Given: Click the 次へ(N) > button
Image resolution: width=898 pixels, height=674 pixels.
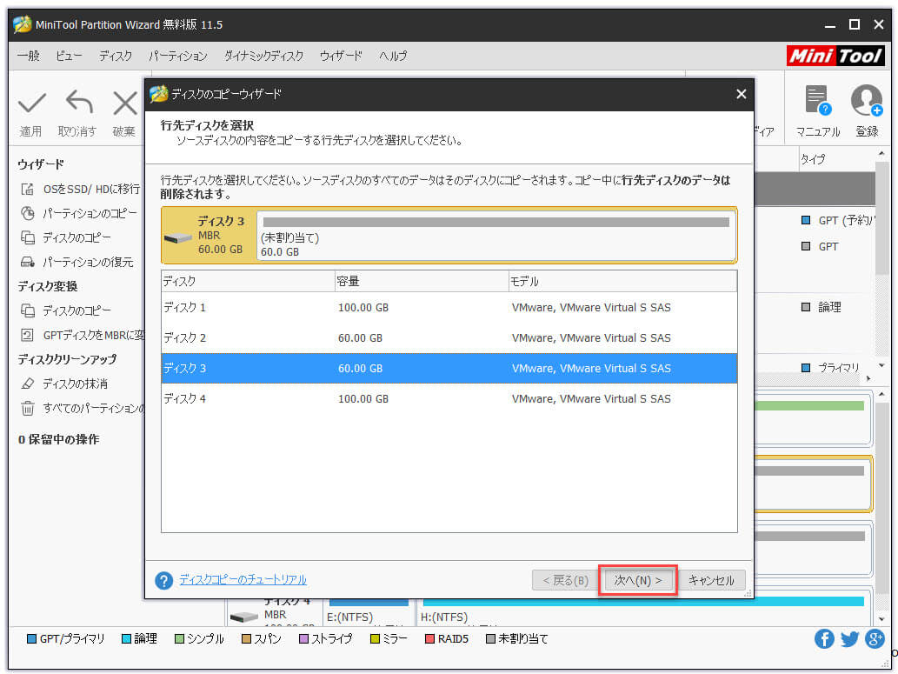Looking at the screenshot, I should pyautogui.click(x=638, y=581).
